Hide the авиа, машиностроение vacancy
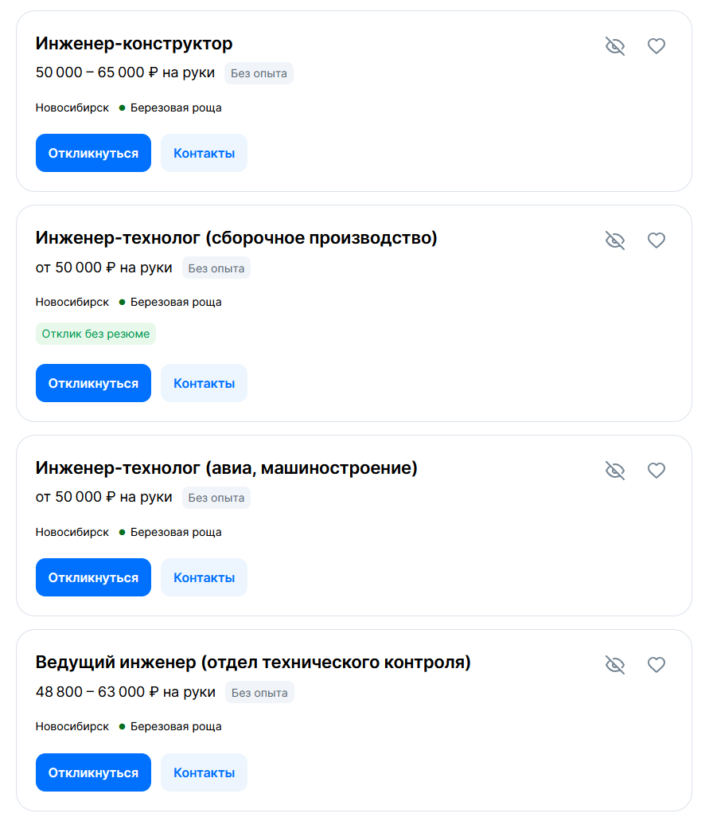This screenshot has height=821, width=713. coord(615,471)
